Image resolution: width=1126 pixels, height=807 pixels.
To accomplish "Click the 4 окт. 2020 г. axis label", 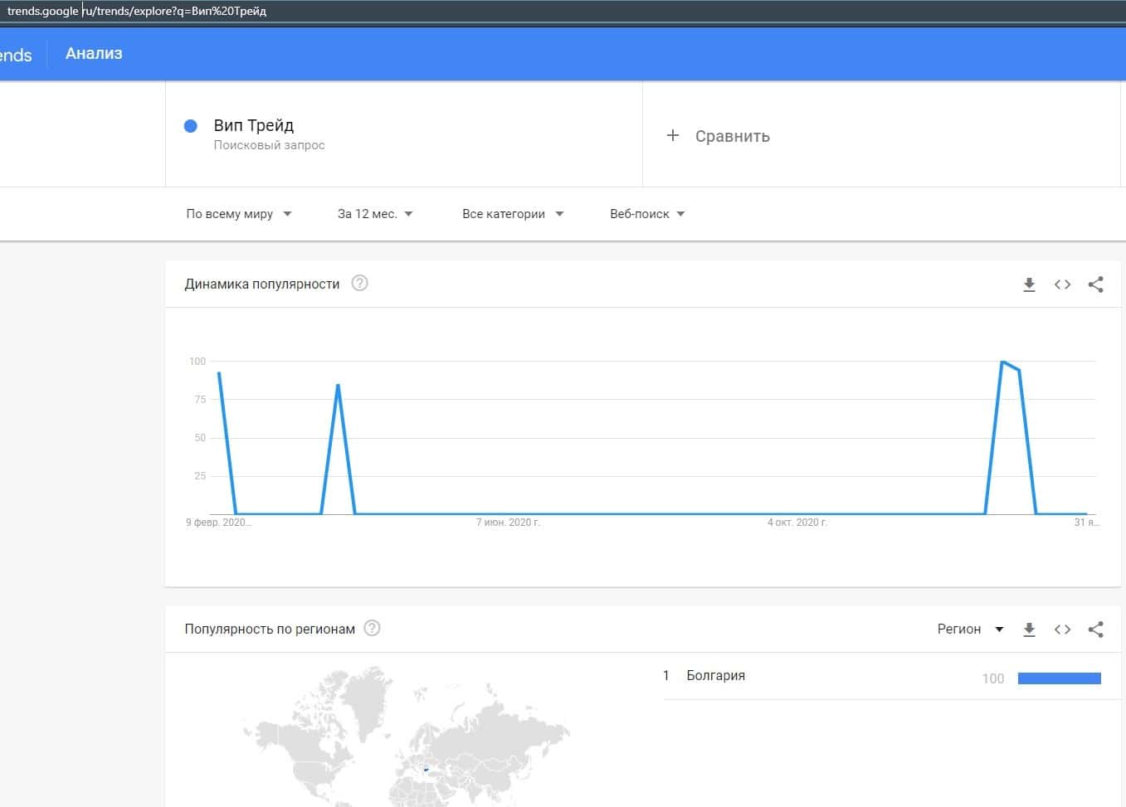I will (797, 523).
